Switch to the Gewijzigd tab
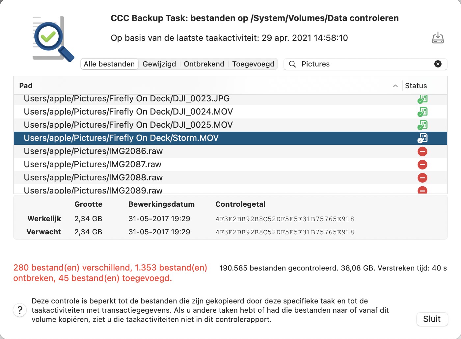Image resolution: width=461 pixels, height=339 pixels. pos(159,64)
